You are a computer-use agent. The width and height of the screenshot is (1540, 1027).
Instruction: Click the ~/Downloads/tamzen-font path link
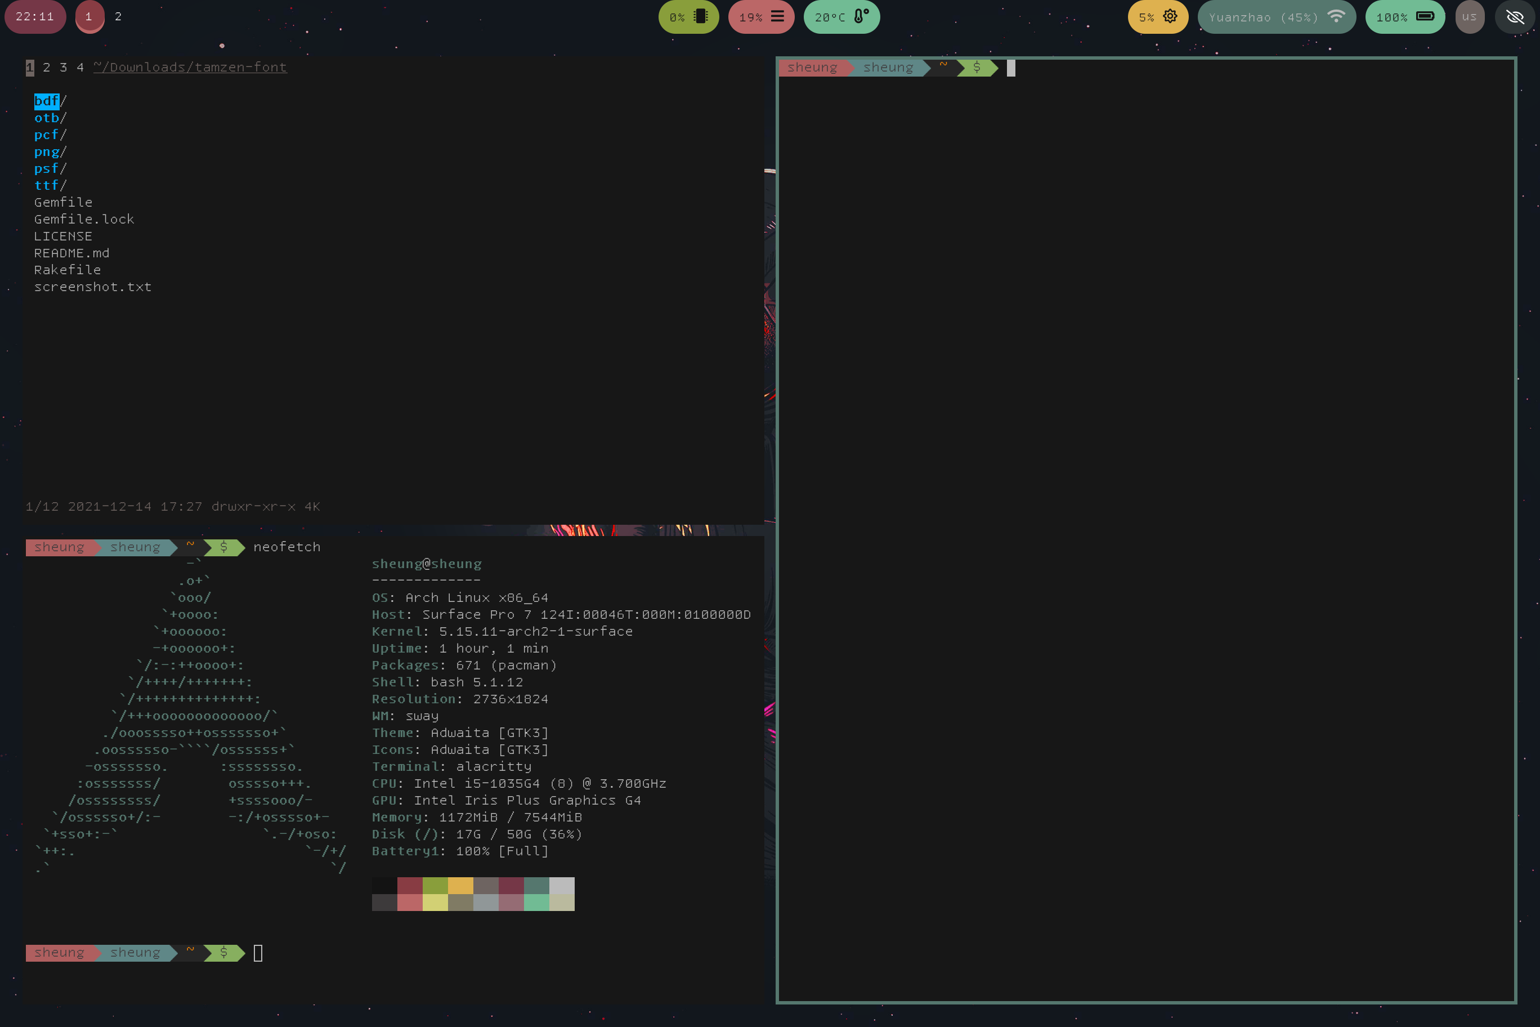pyautogui.click(x=190, y=68)
